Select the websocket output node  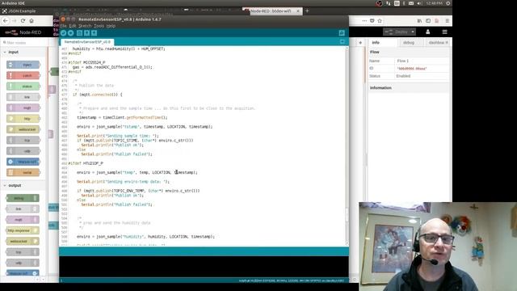tap(23, 241)
